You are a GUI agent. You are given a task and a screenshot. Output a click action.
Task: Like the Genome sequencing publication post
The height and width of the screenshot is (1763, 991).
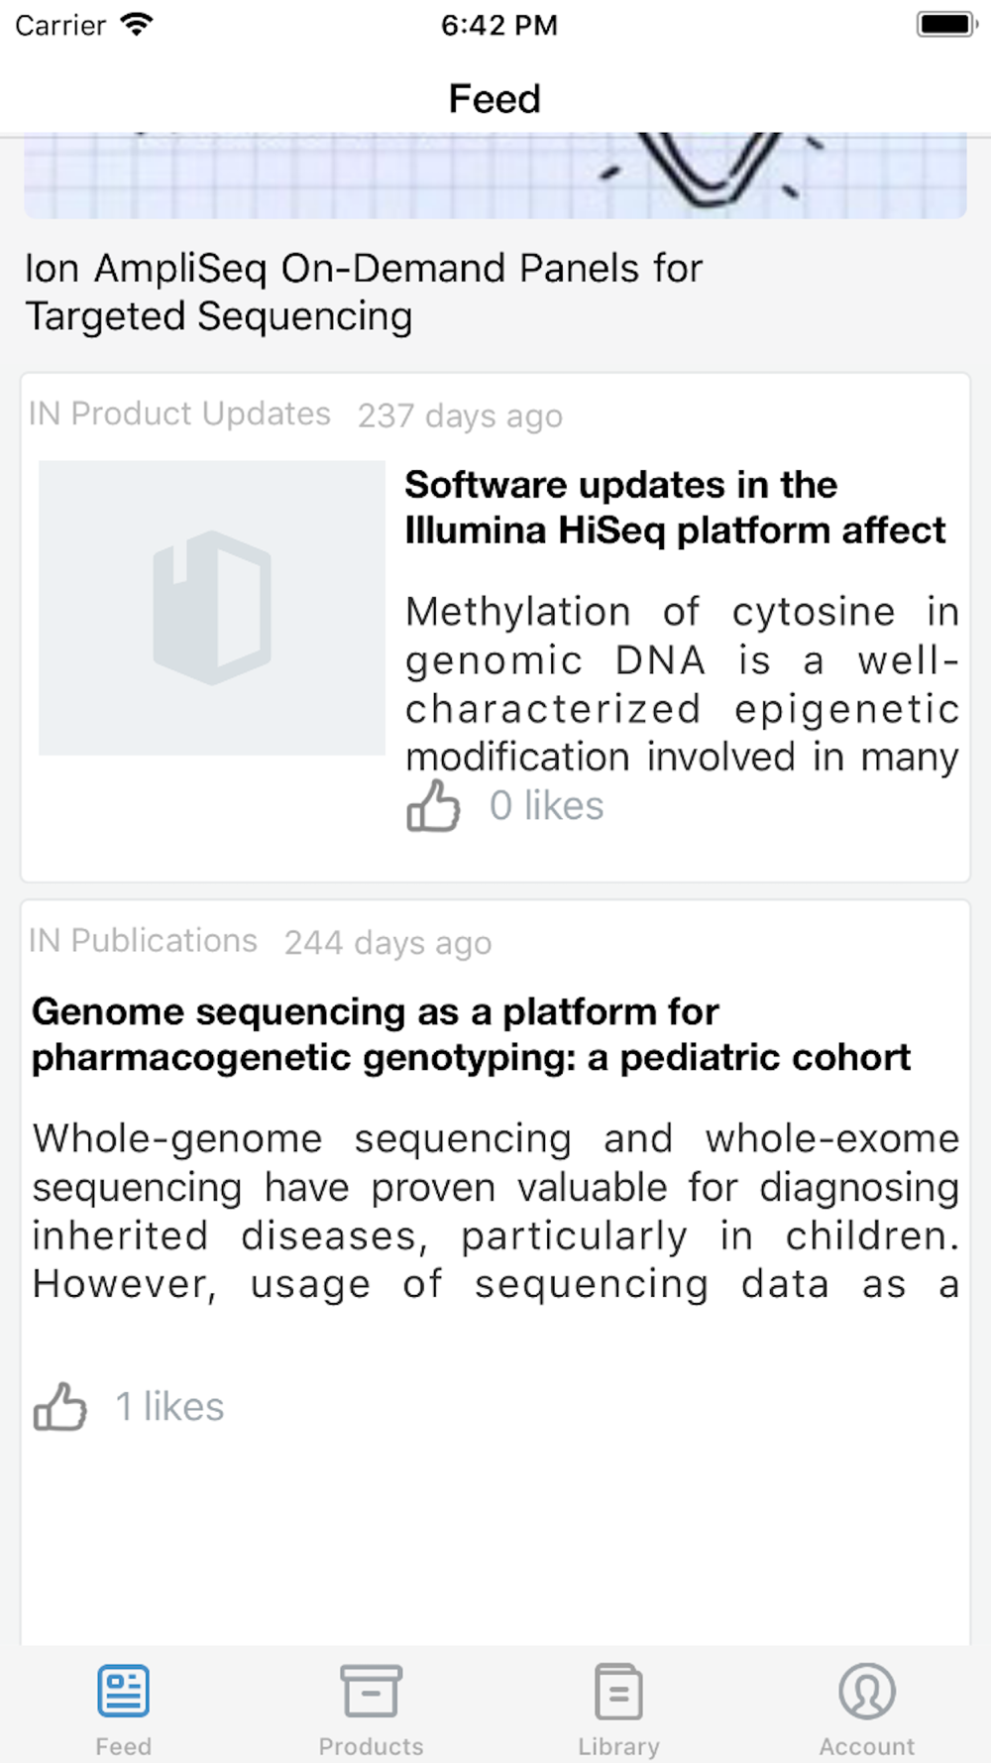[x=60, y=1406]
